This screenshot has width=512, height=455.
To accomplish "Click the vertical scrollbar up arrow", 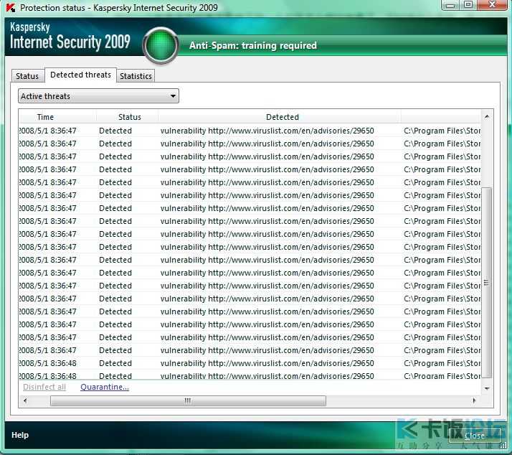I will coord(487,117).
